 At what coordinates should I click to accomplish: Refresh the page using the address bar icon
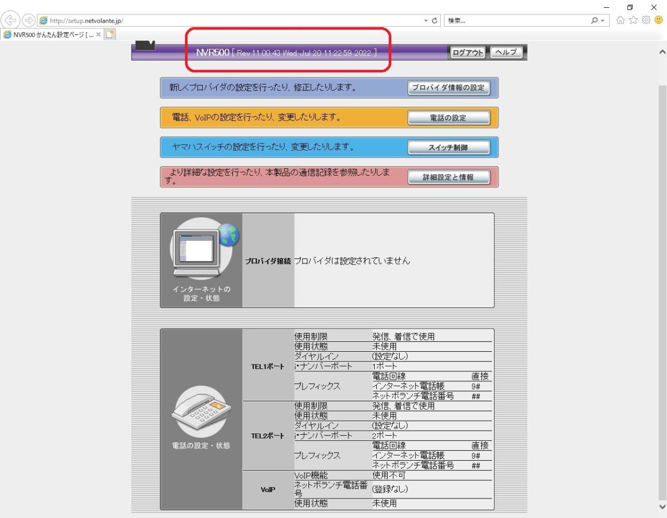434,19
